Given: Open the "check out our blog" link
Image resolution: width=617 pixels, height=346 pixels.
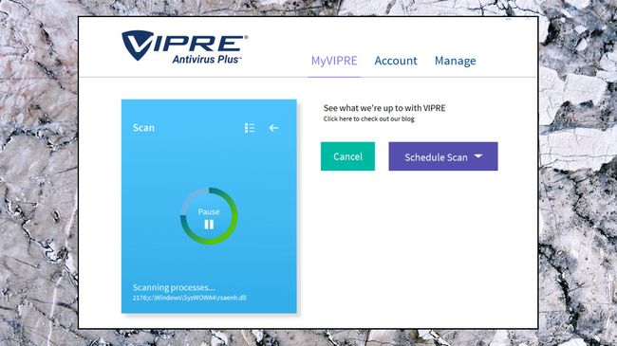Looking at the screenshot, I should point(368,118).
